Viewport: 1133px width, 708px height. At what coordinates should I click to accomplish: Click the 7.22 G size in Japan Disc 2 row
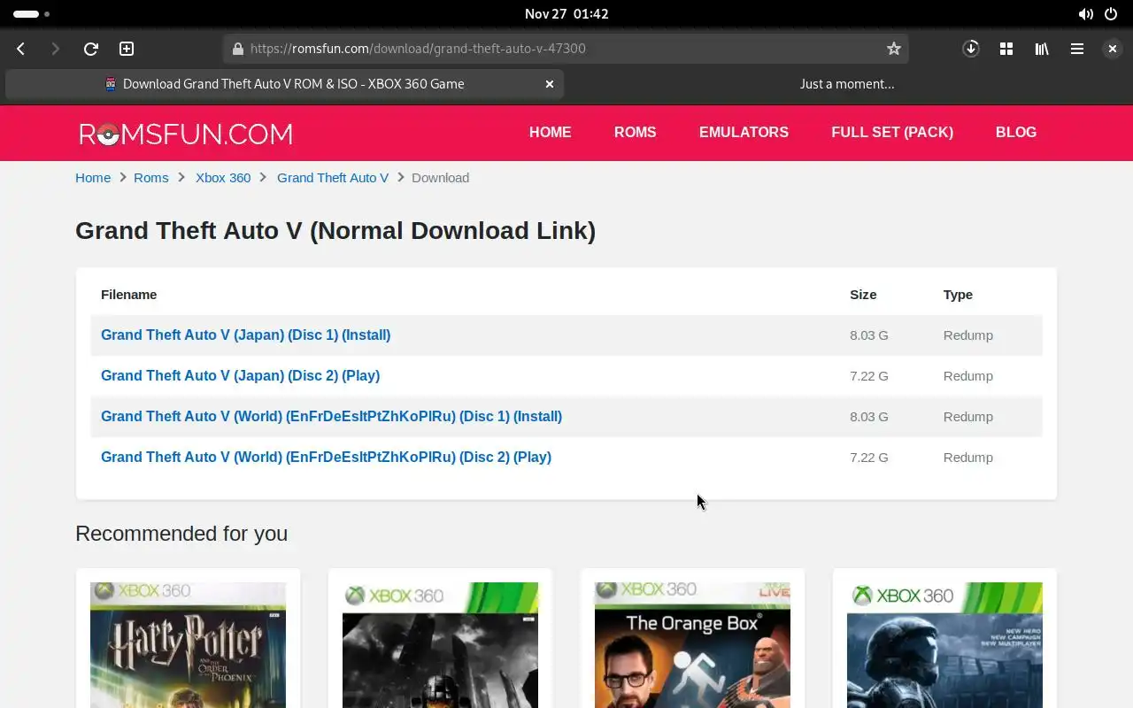869,376
